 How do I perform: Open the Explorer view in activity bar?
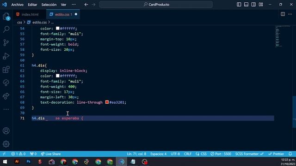click(x=6, y=16)
